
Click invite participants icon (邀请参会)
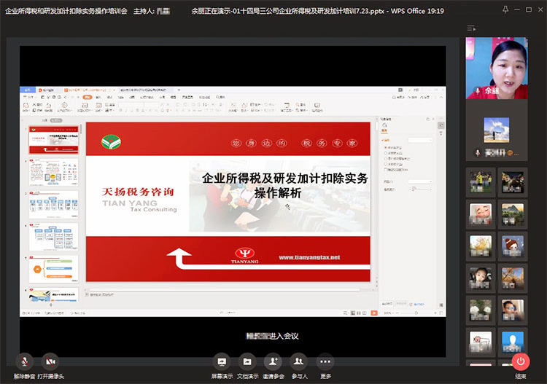click(273, 361)
